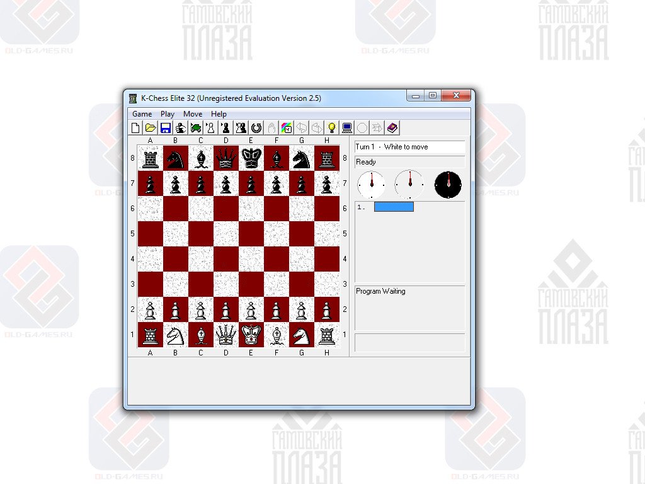645x484 pixels.
Task: Click the grayed double-arrow toolbar icon
Action: (377, 128)
